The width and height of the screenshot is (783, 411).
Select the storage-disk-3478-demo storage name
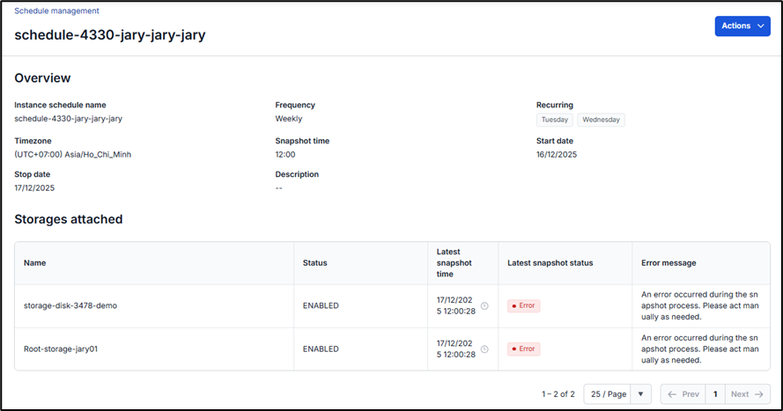(x=70, y=305)
